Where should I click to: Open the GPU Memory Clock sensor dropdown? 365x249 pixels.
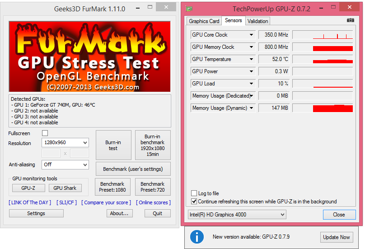223,47
